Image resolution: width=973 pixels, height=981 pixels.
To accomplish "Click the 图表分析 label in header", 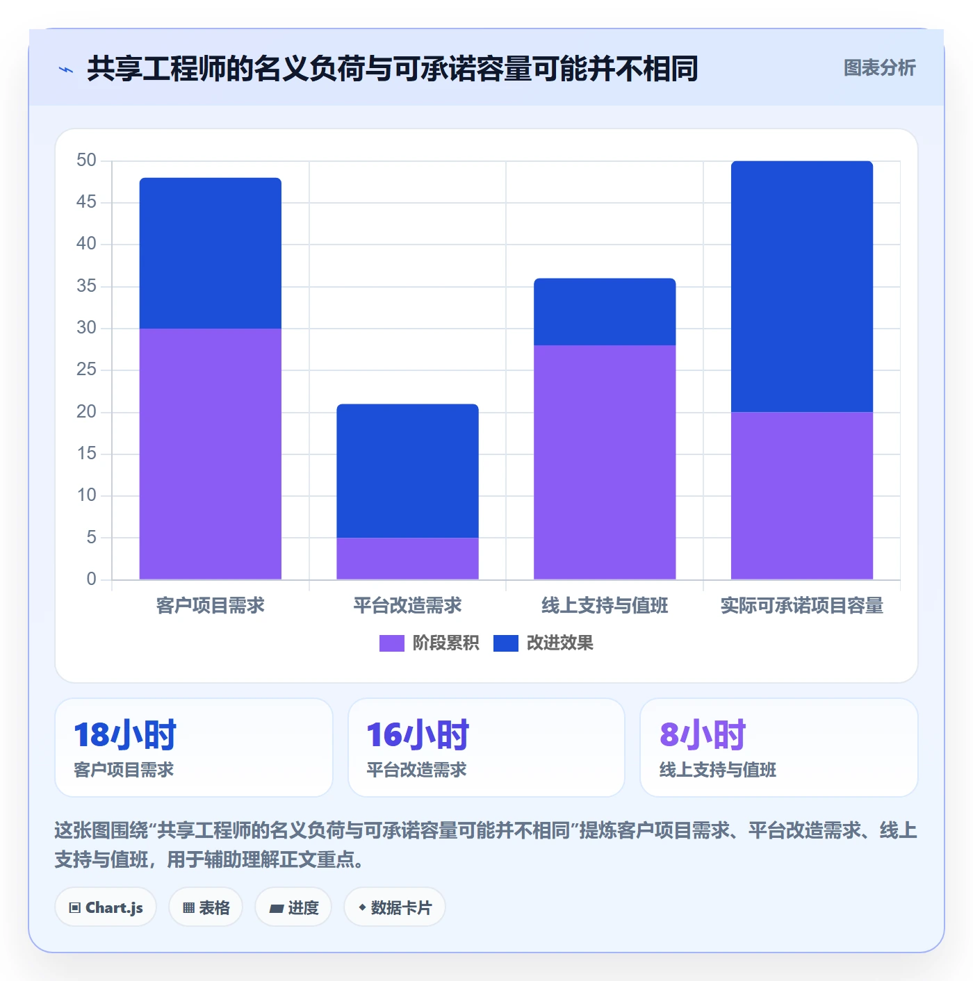I will tap(879, 68).
